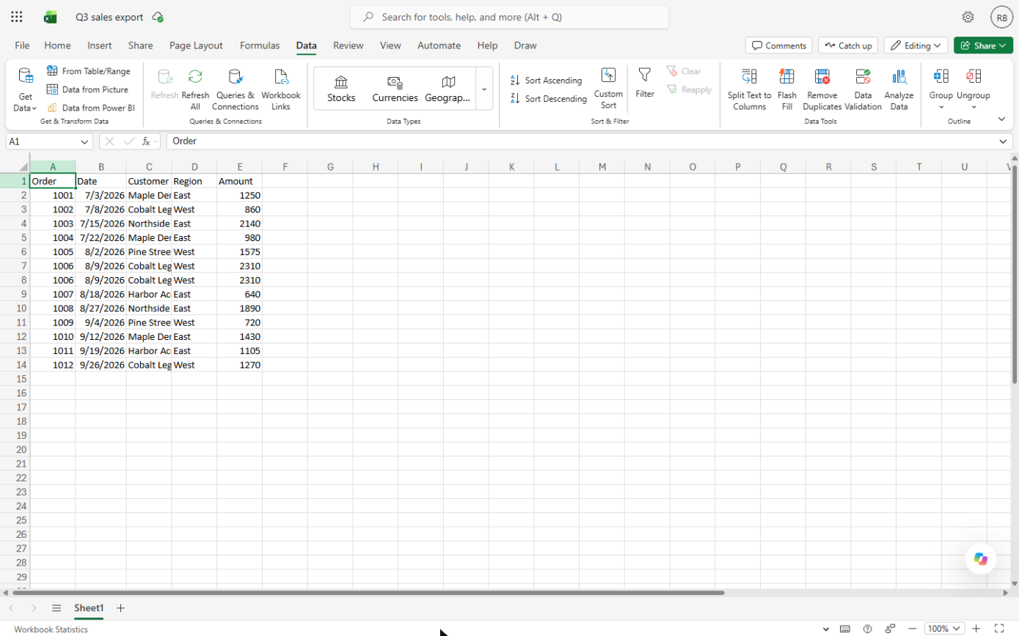Toggle the Filter funnel
The image size is (1019, 636).
(645, 83)
